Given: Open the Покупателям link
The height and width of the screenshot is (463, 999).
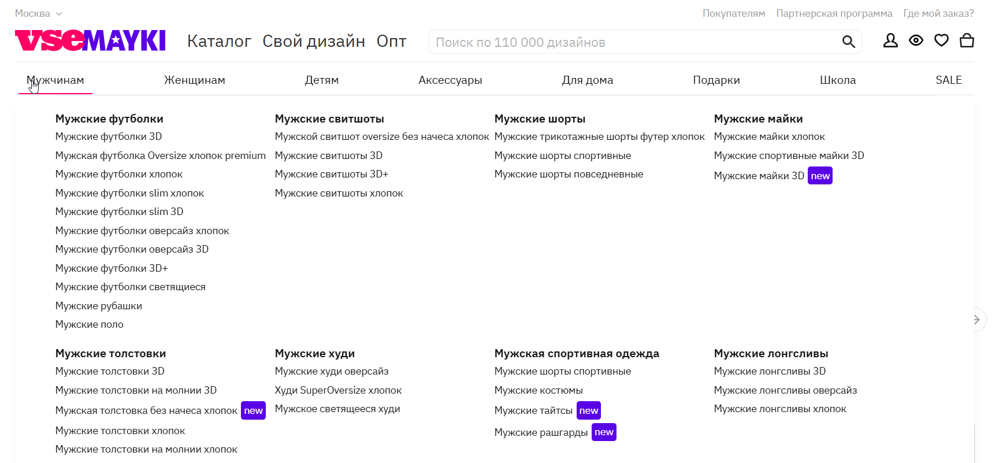Looking at the screenshot, I should point(734,13).
